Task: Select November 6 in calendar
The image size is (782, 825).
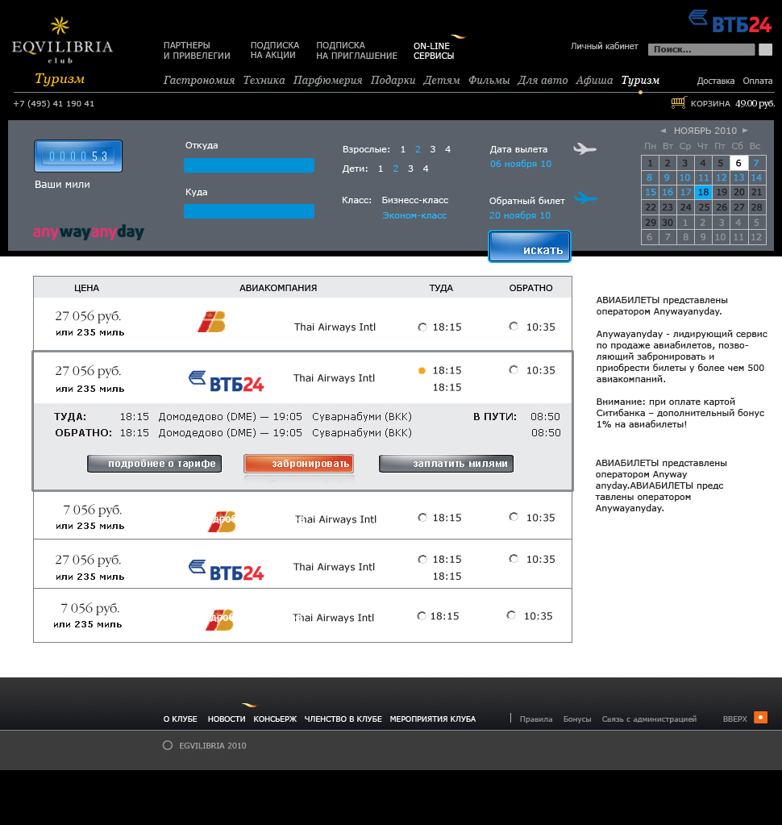Action: click(x=739, y=163)
